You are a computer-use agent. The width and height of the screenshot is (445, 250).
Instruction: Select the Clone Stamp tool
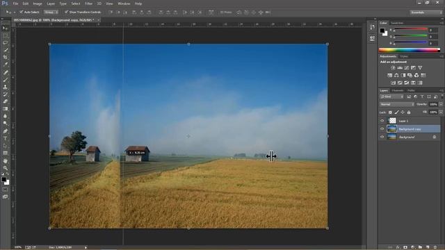(5, 87)
